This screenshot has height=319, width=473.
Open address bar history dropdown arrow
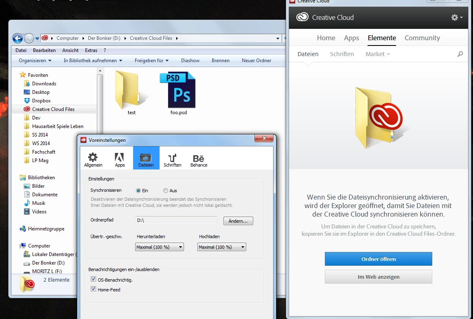coord(278,38)
